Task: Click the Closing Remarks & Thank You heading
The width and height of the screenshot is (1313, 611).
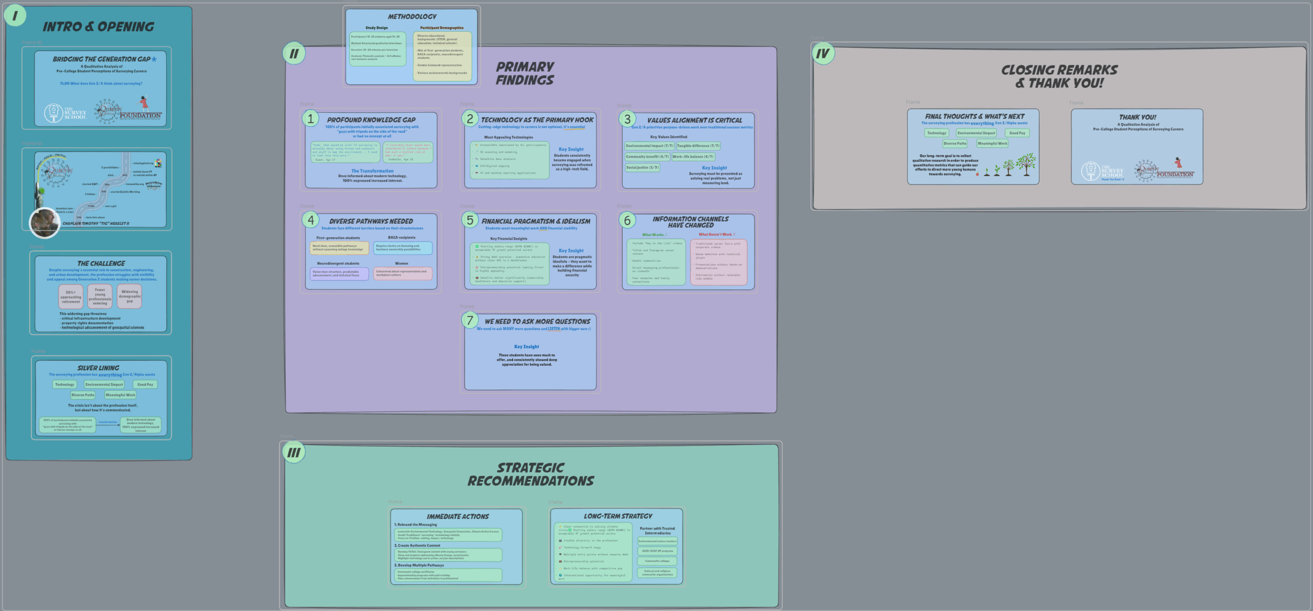Action: 1059,76
